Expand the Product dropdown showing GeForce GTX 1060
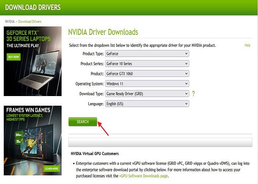The width and height of the screenshot is (258, 184). point(147,74)
